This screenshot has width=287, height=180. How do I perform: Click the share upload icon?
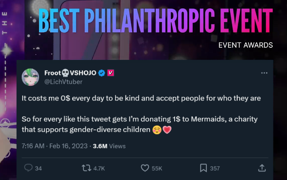tap(262, 168)
